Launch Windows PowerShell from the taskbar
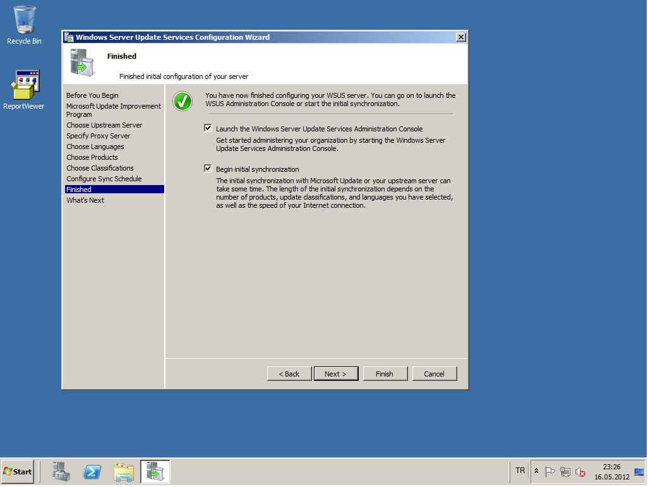 [x=93, y=472]
